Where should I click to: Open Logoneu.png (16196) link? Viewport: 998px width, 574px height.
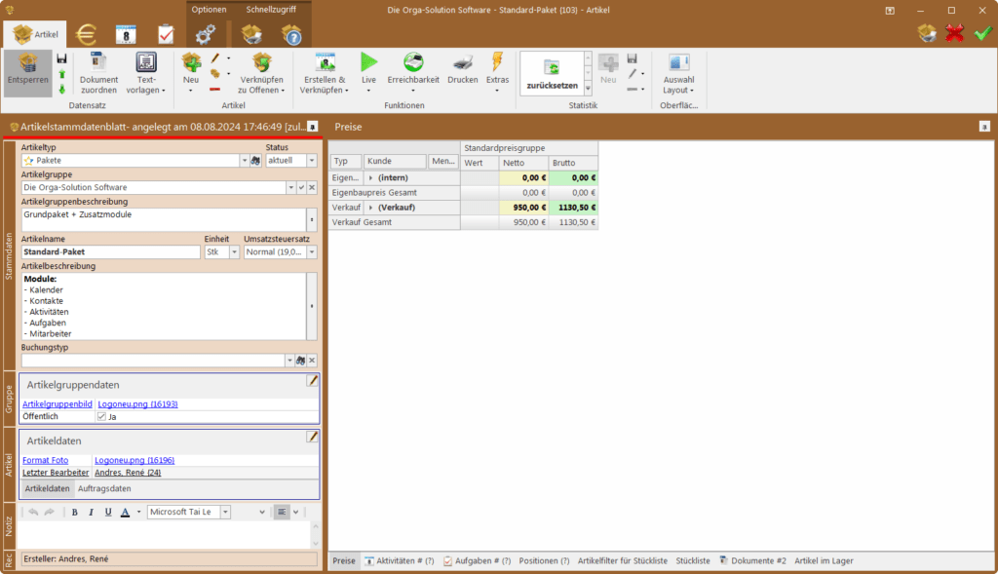134,460
